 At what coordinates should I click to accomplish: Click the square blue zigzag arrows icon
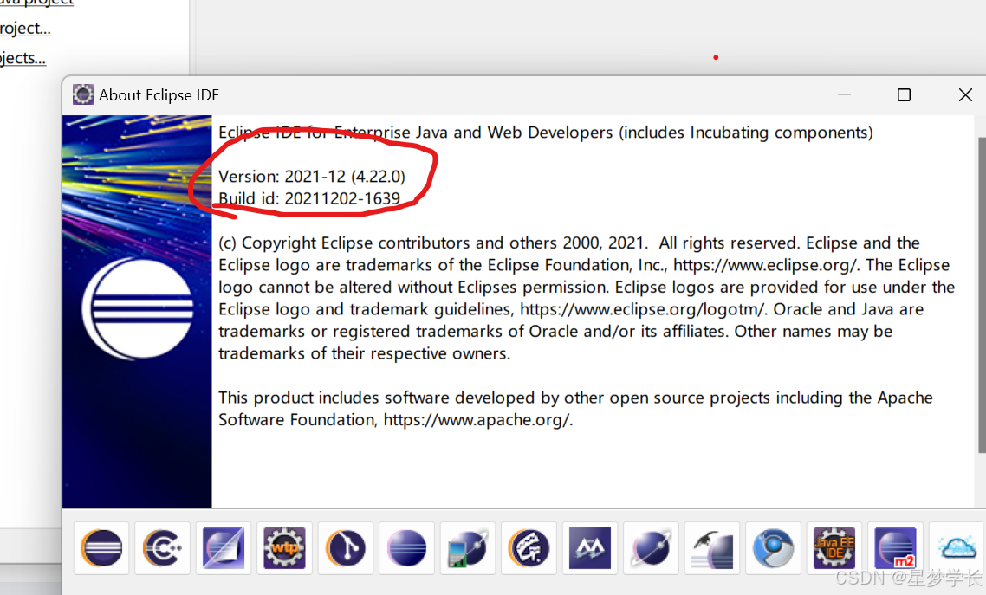click(x=590, y=548)
